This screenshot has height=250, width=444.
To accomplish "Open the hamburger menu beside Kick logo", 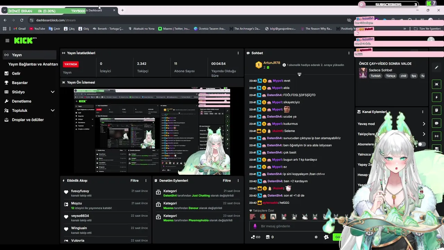I will click(7, 41).
